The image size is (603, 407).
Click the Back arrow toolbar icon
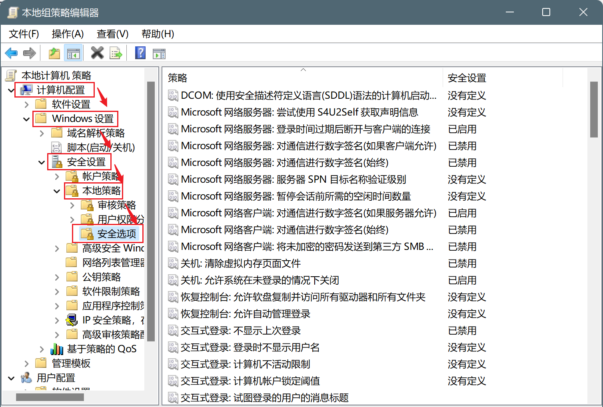pyautogui.click(x=11, y=53)
